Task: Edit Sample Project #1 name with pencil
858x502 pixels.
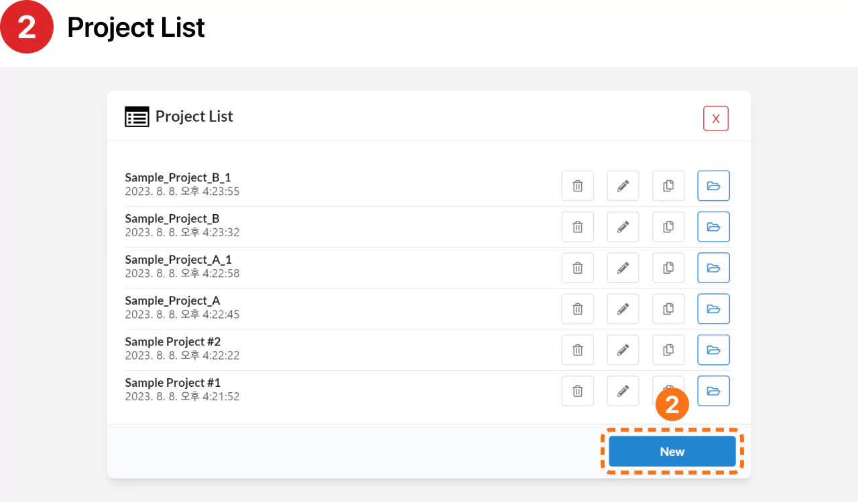Action: pos(623,391)
